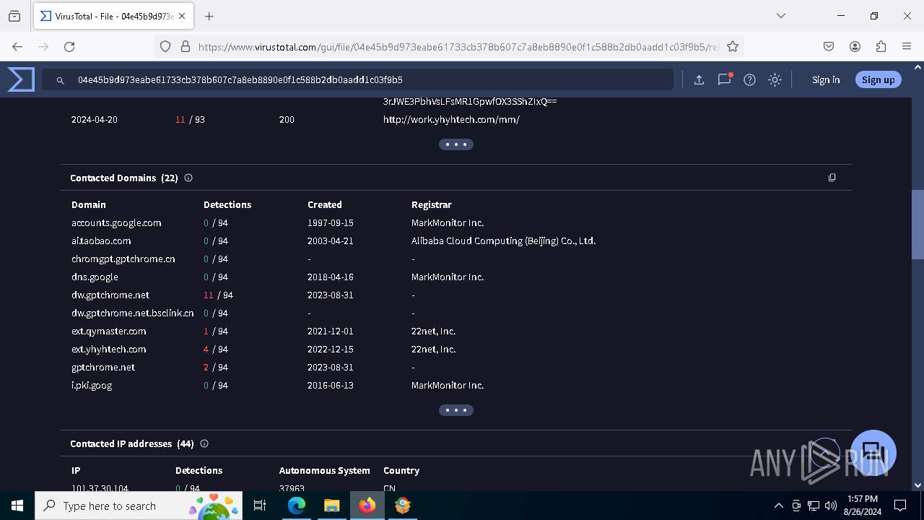Open dw.gptchrome.net domain entry
This screenshot has height=520, width=924.
(110, 295)
